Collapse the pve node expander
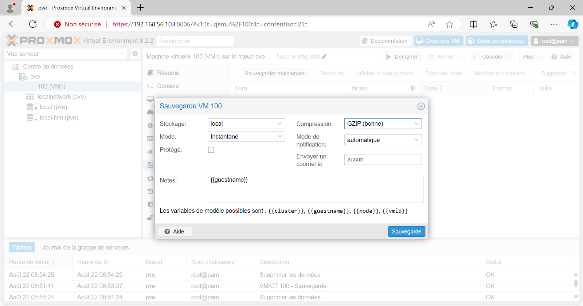The width and height of the screenshot is (583, 306). 15,77
